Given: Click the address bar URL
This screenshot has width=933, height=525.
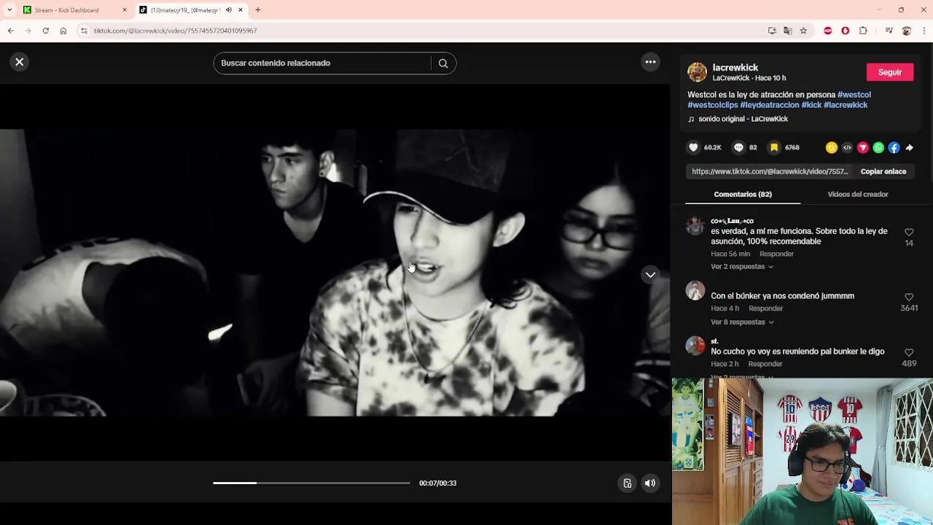Looking at the screenshot, I should pyautogui.click(x=176, y=31).
